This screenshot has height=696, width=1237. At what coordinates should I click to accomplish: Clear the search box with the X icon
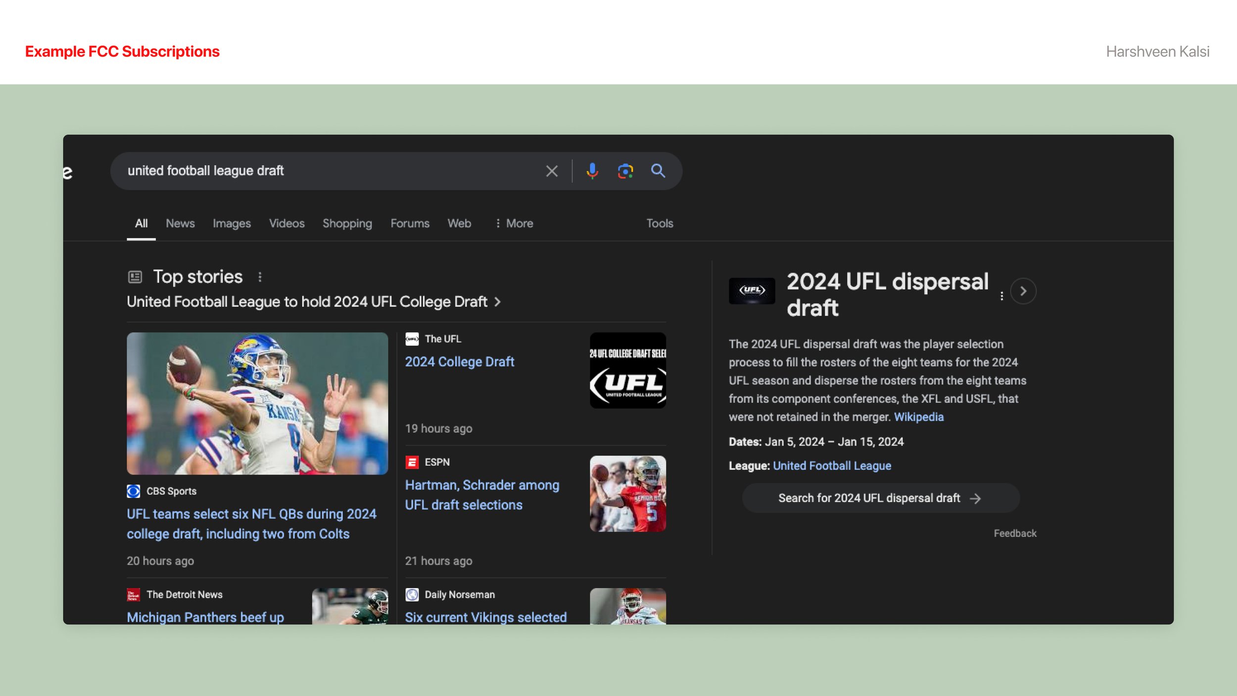[x=552, y=171]
